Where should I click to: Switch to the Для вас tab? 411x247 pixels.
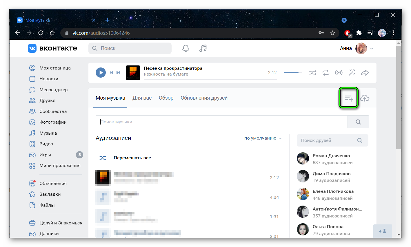[x=142, y=98]
